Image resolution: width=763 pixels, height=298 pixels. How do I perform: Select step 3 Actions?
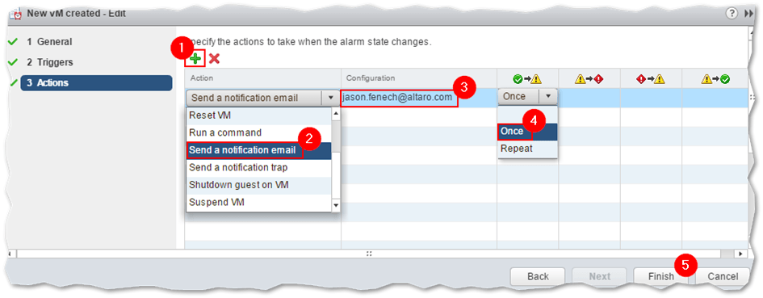[96, 82]
